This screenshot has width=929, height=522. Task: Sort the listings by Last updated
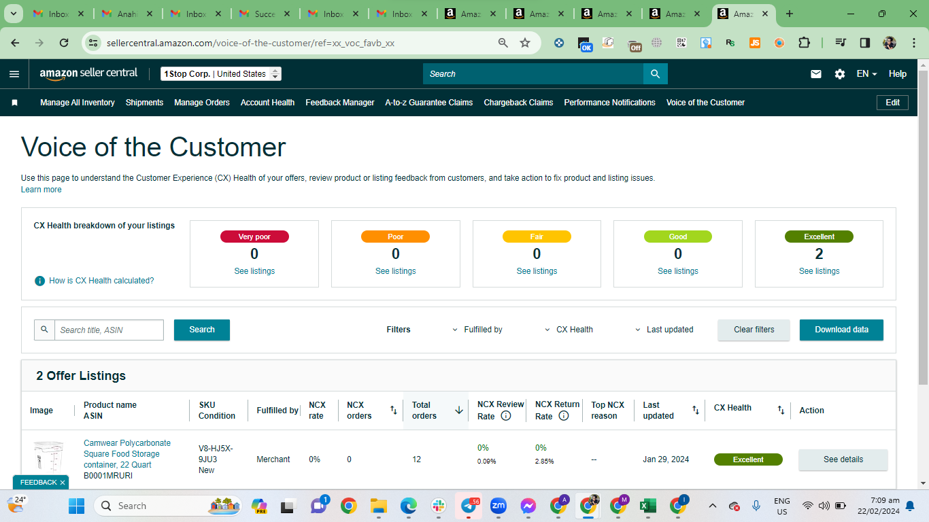tap(695, 411)
